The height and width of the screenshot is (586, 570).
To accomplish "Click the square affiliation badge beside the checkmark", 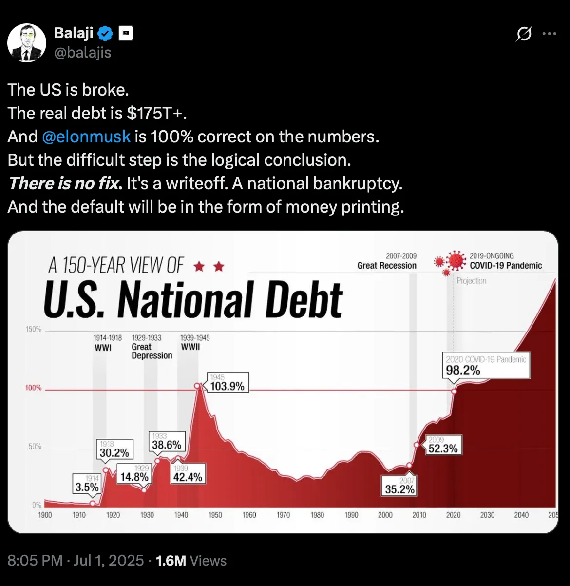I will (x=125, y=33).
